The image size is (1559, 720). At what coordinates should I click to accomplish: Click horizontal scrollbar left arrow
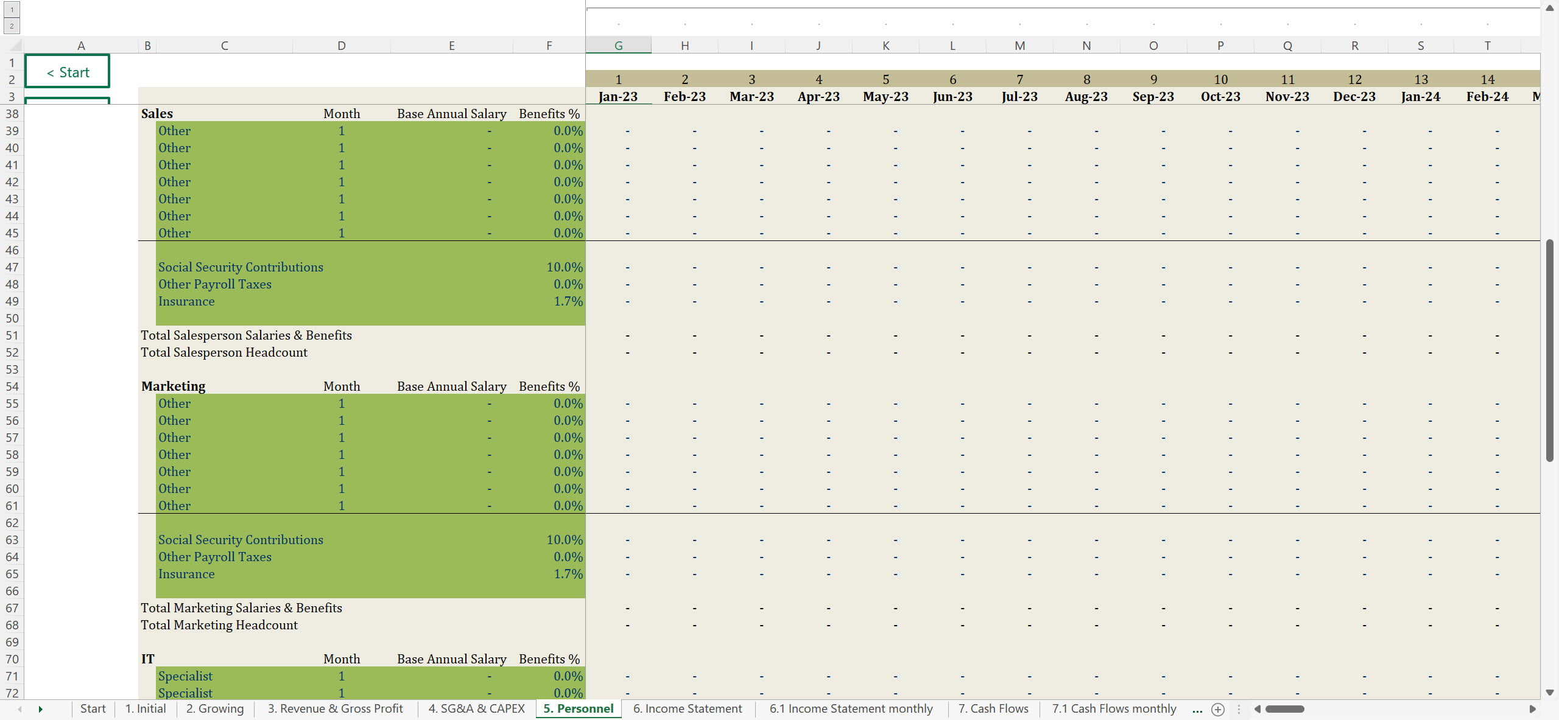[1257, 709]
